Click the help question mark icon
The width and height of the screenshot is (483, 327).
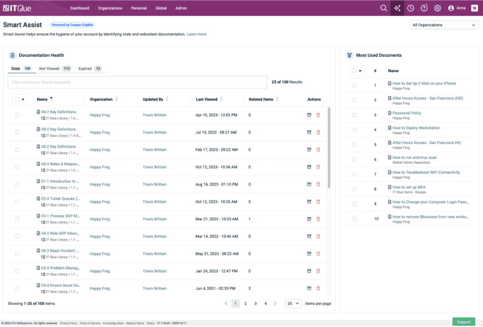click(x=424, y=8)
